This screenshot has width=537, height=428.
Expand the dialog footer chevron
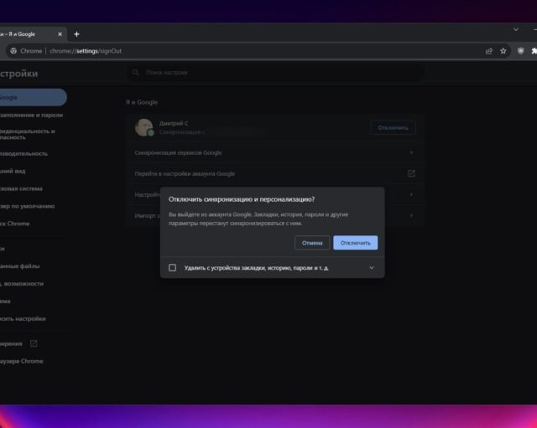(372, 268)
